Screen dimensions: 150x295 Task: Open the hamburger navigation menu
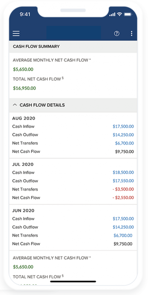pyautogui.click(x=16, y=33)
